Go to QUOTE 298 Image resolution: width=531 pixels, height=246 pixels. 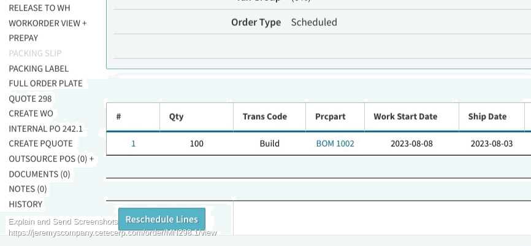30,99
